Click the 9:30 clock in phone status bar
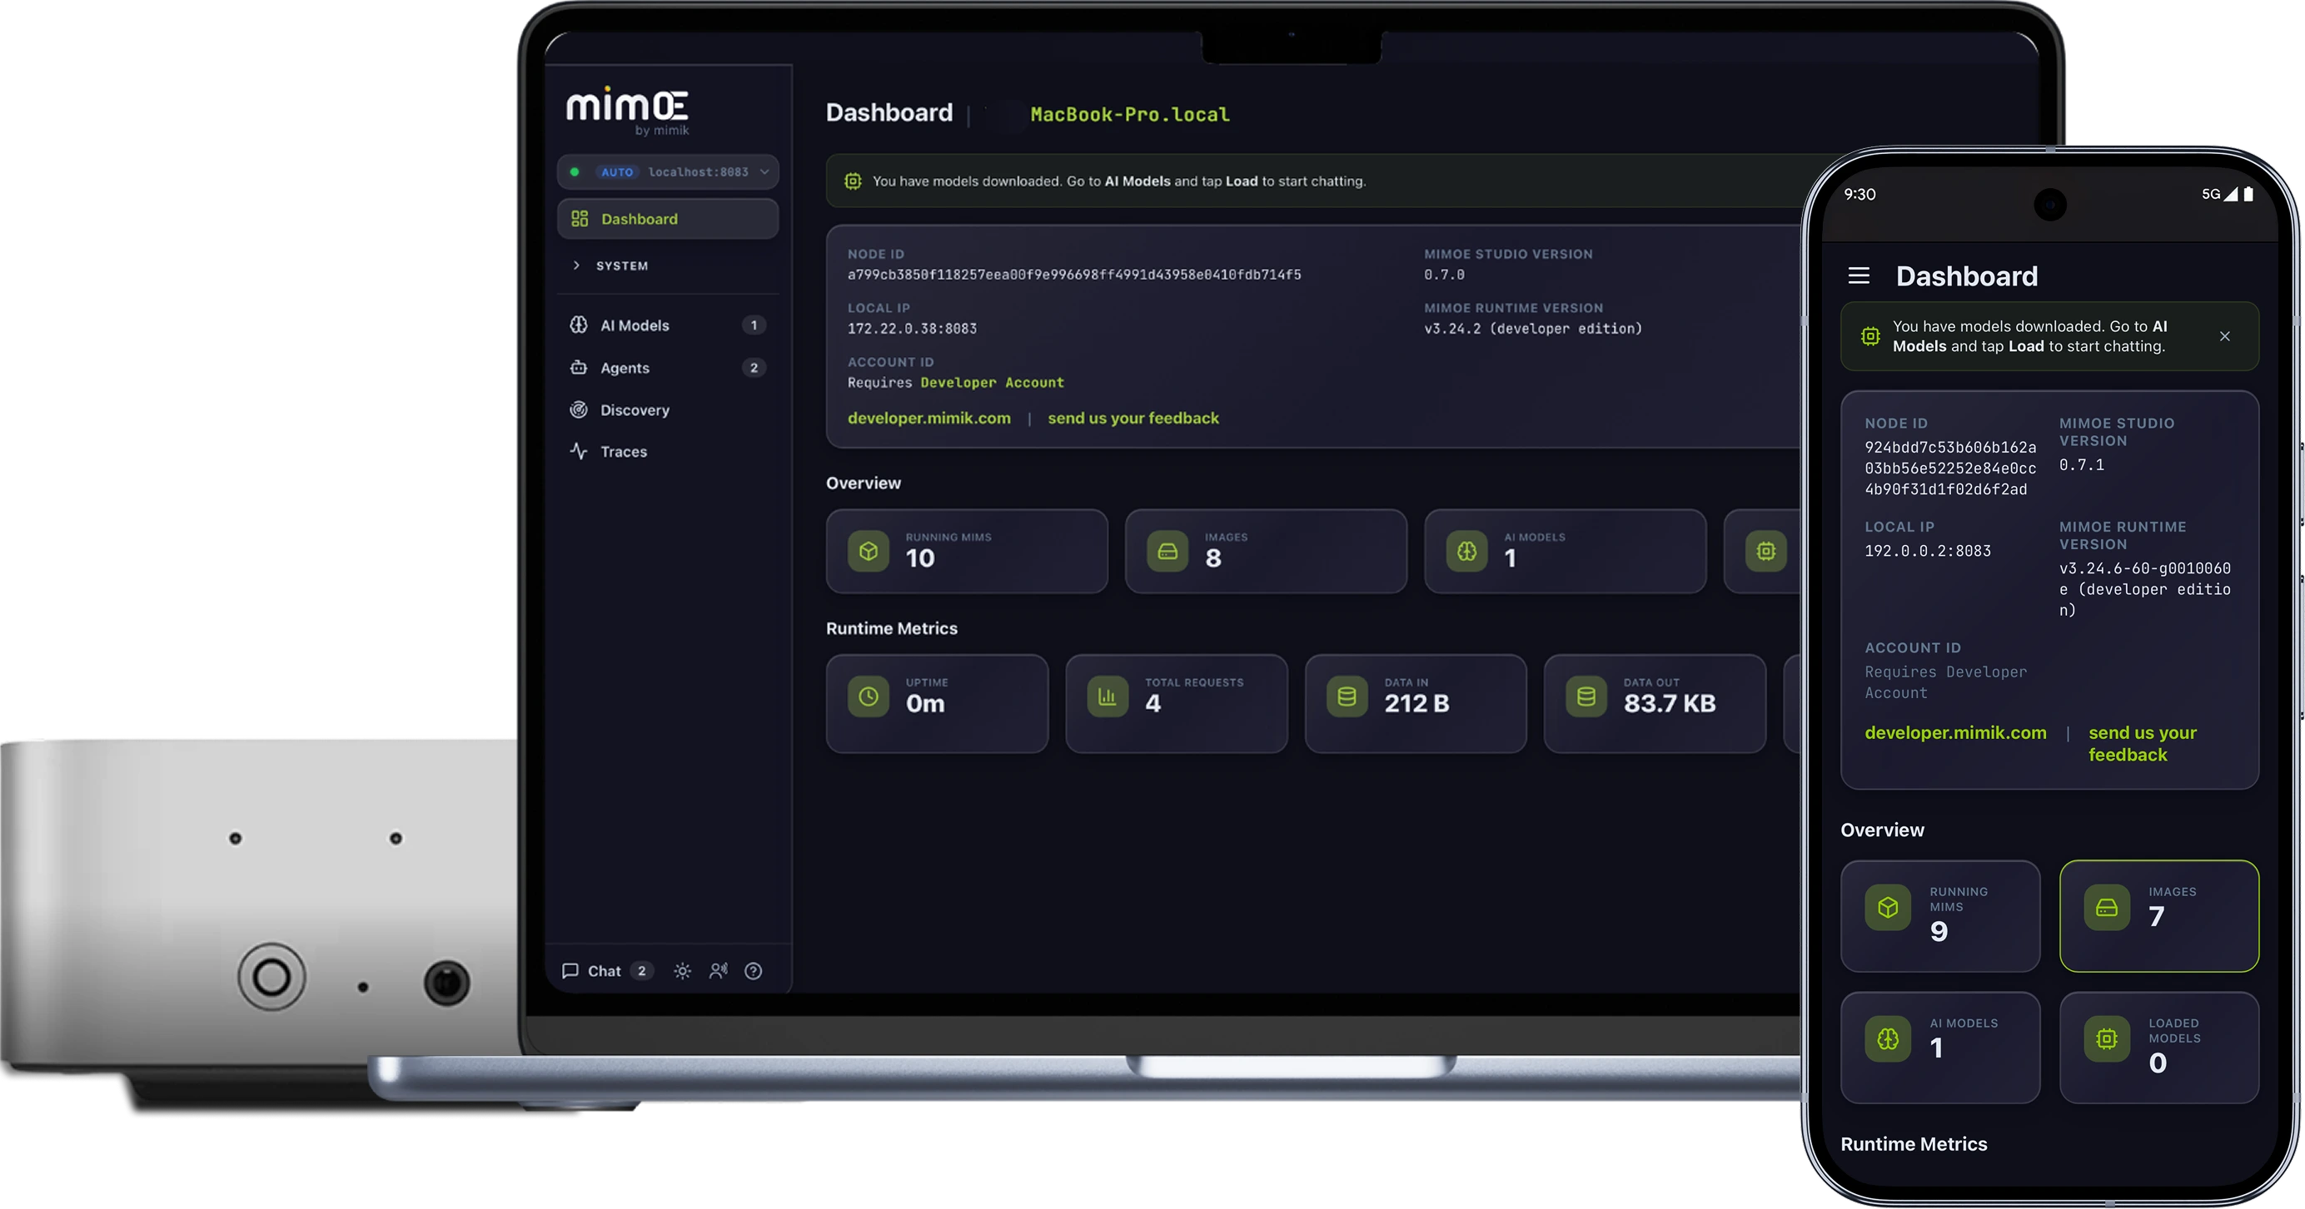2305x1209 pixels. tap(1859, 194)
